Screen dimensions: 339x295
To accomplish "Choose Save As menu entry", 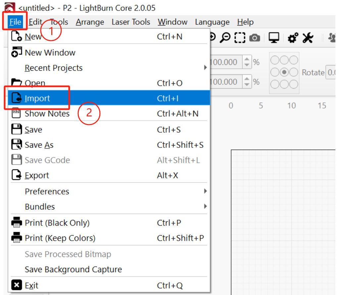I will coord(109,145).
